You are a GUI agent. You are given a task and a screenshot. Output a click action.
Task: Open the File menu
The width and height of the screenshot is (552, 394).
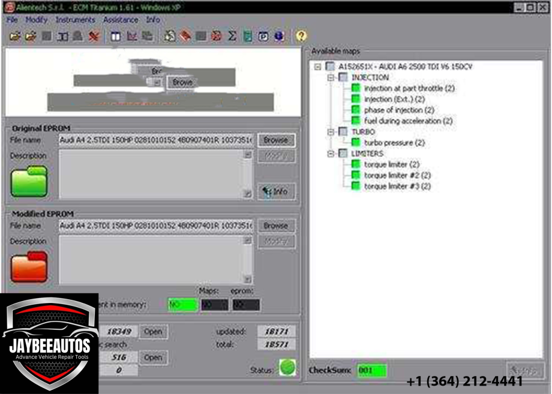click(x=12, y=20)
